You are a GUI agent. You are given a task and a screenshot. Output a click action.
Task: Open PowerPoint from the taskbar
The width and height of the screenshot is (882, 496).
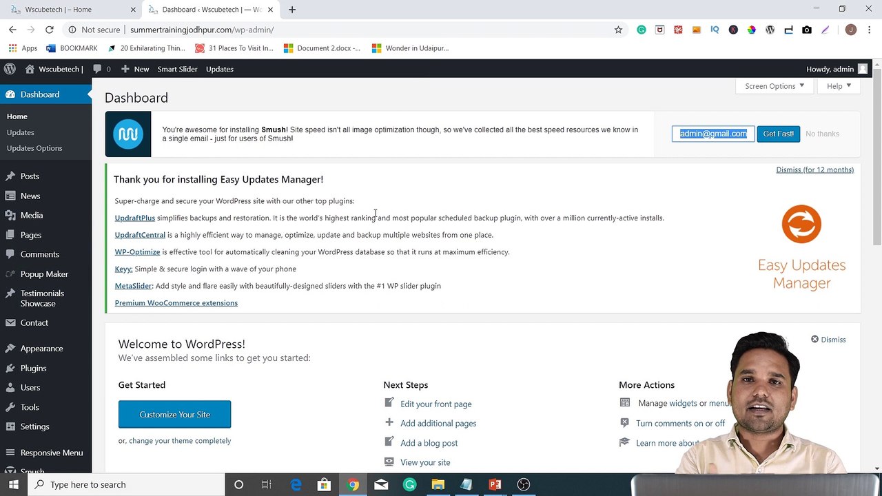(x=495, y=484)
